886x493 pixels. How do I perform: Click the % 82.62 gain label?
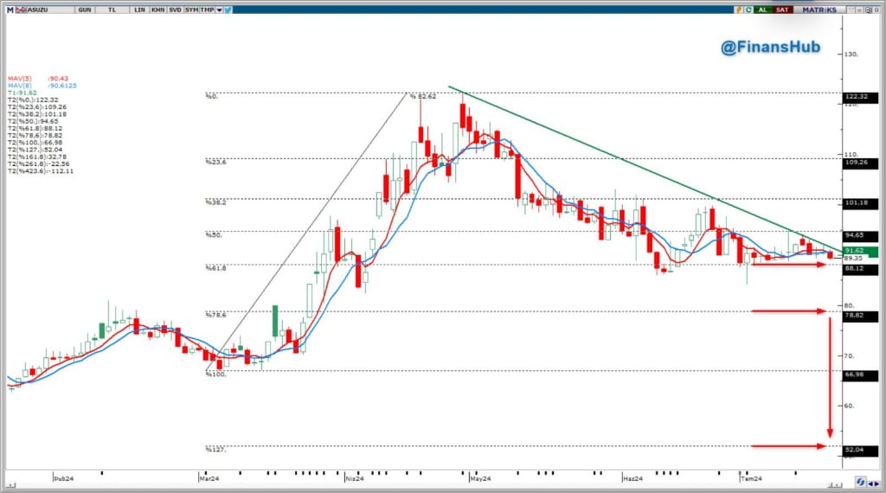tap(423, 97)
